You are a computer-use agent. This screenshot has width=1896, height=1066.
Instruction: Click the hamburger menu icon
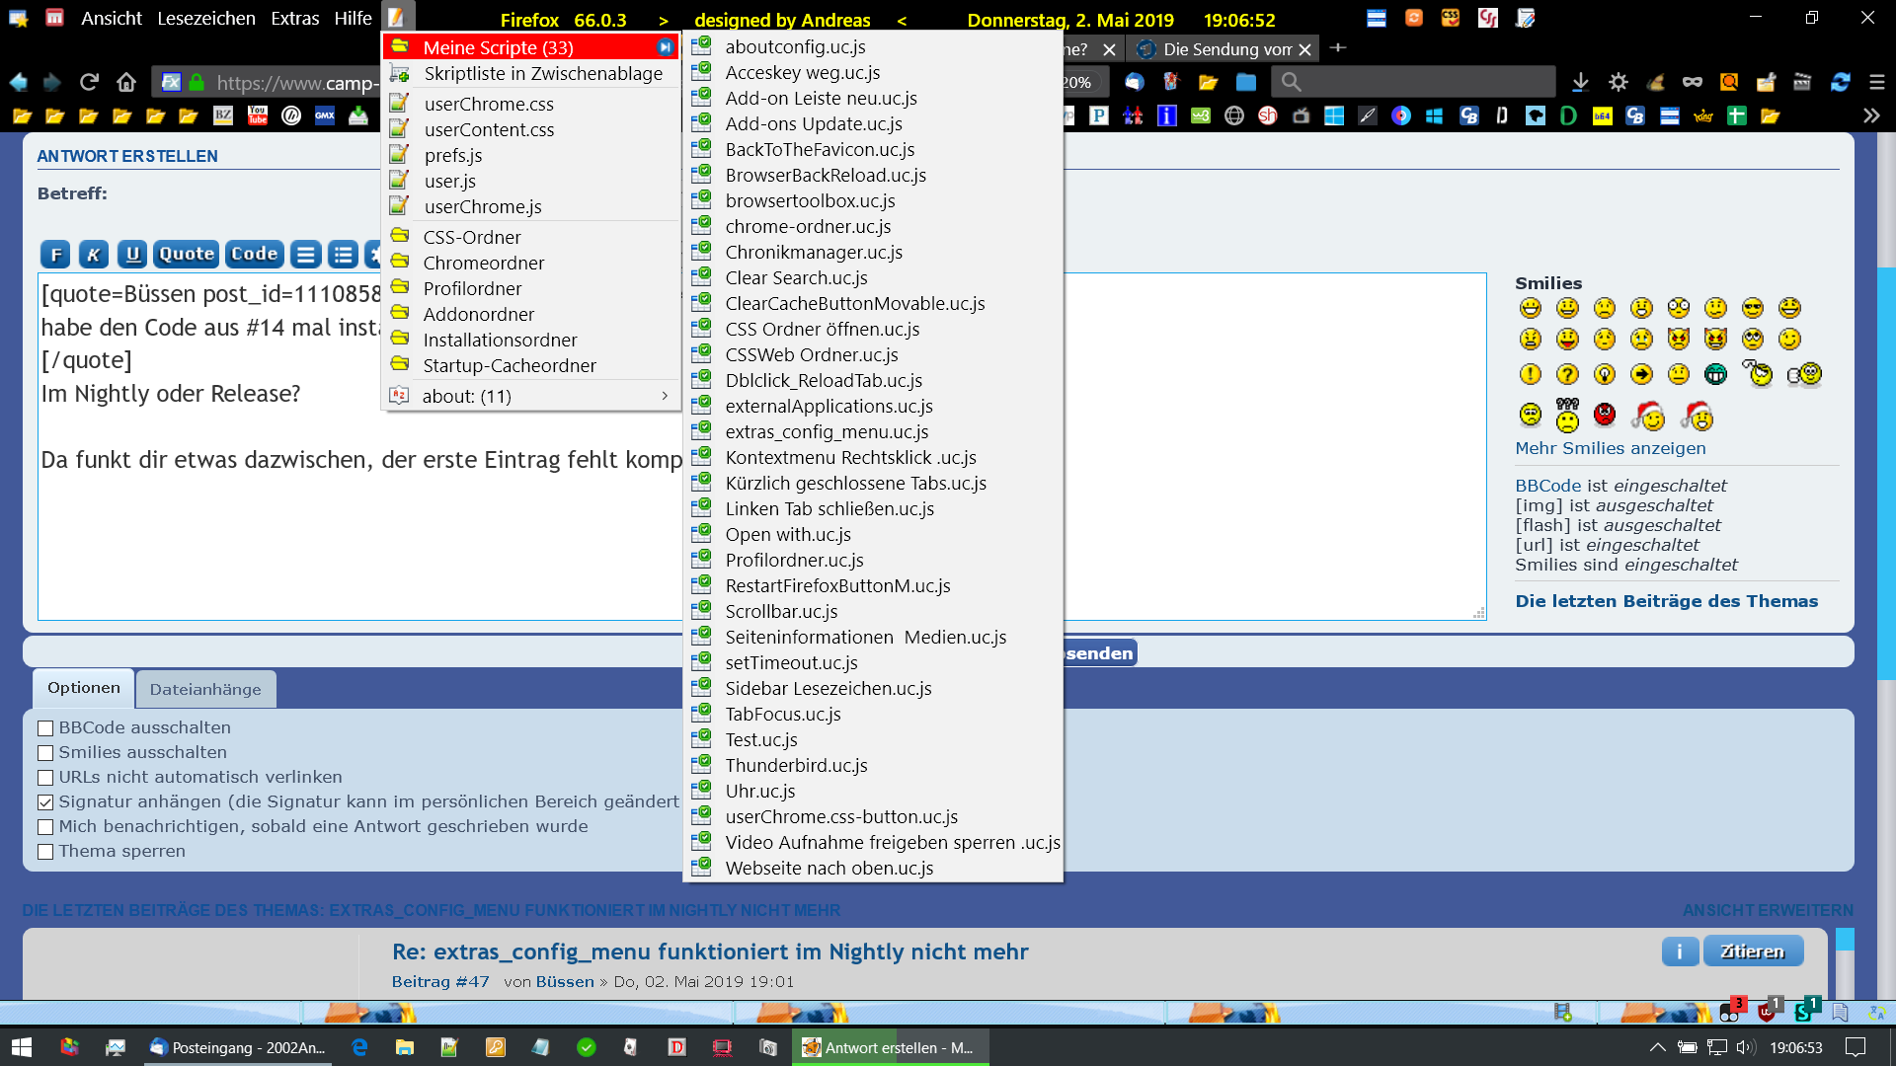tap(1877, 82)
